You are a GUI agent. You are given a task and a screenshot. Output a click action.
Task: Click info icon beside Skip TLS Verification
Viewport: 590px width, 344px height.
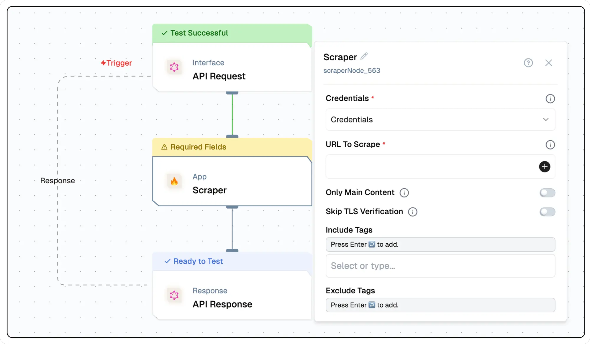coord(412,212)
